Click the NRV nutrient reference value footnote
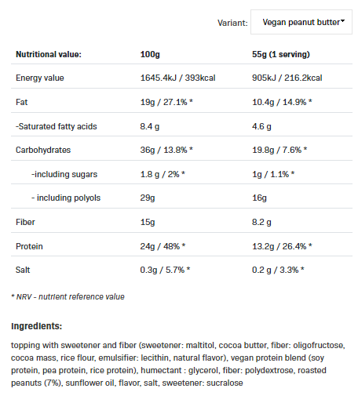Image resolution: width=358 pixels, height=403 pixels. [x=68, y=297]
